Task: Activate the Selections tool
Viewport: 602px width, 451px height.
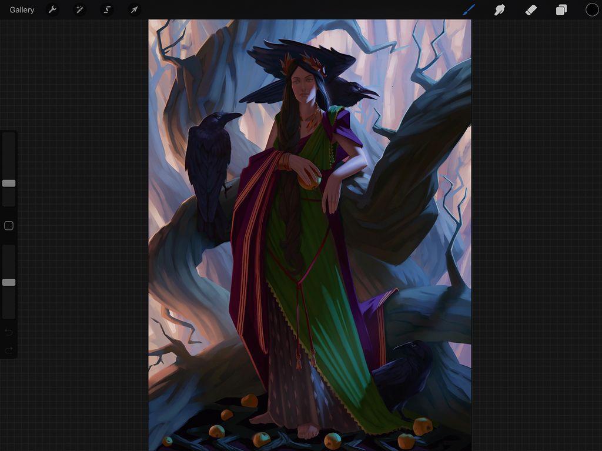Action: tap(106, 9)
